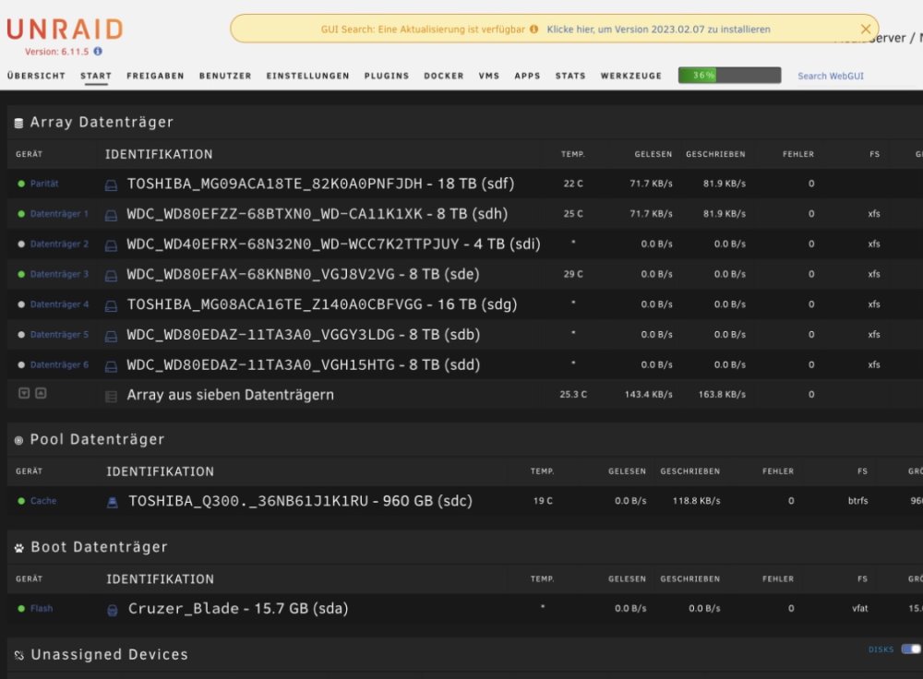The height and width of the screenshot is (679, 923).
Task: Click btrfs filesystem value for Cache
Action: pyautogui.click(x=857, y=501)
